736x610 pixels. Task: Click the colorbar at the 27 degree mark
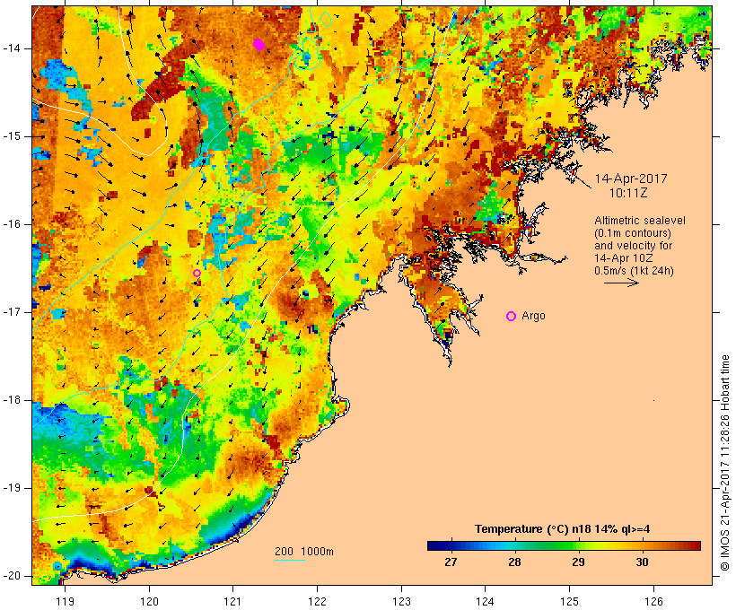point(451,545)
